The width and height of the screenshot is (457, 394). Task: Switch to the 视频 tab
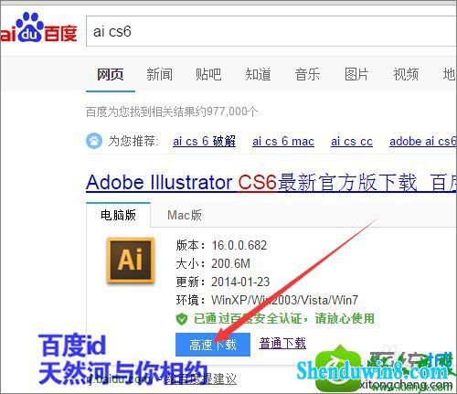point(406,74)
